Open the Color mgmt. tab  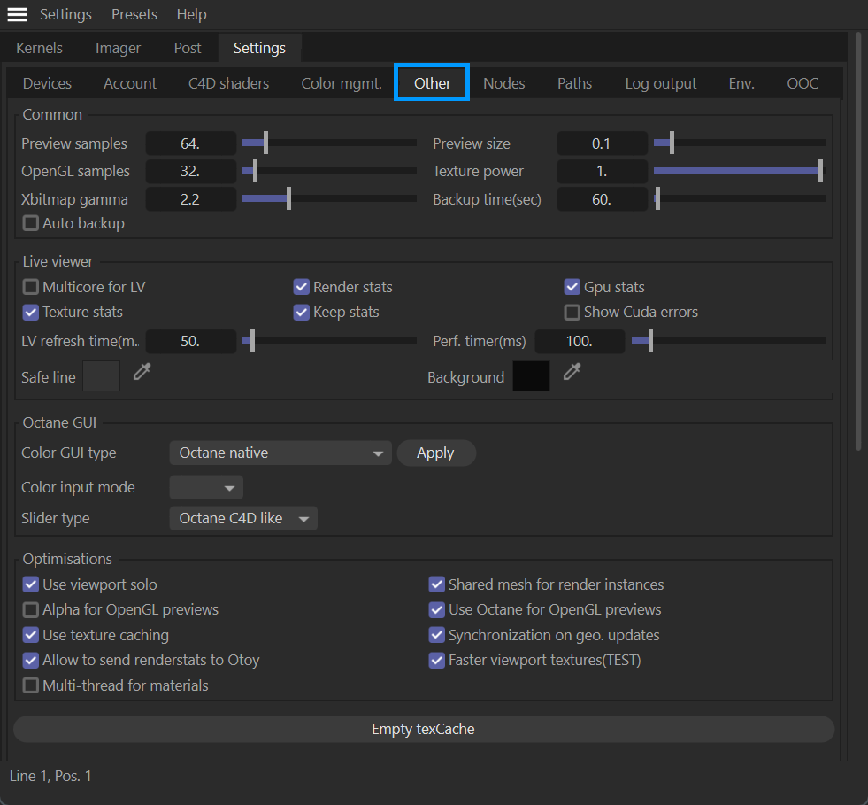pyautogui.click(x=342, y=83)
